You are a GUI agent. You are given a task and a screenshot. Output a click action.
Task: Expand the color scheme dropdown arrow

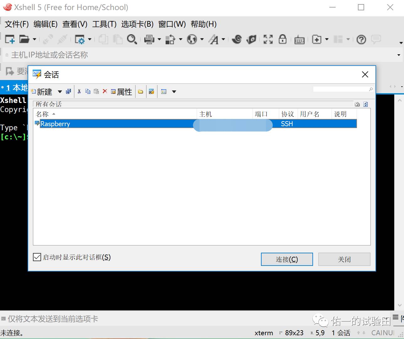180,39
